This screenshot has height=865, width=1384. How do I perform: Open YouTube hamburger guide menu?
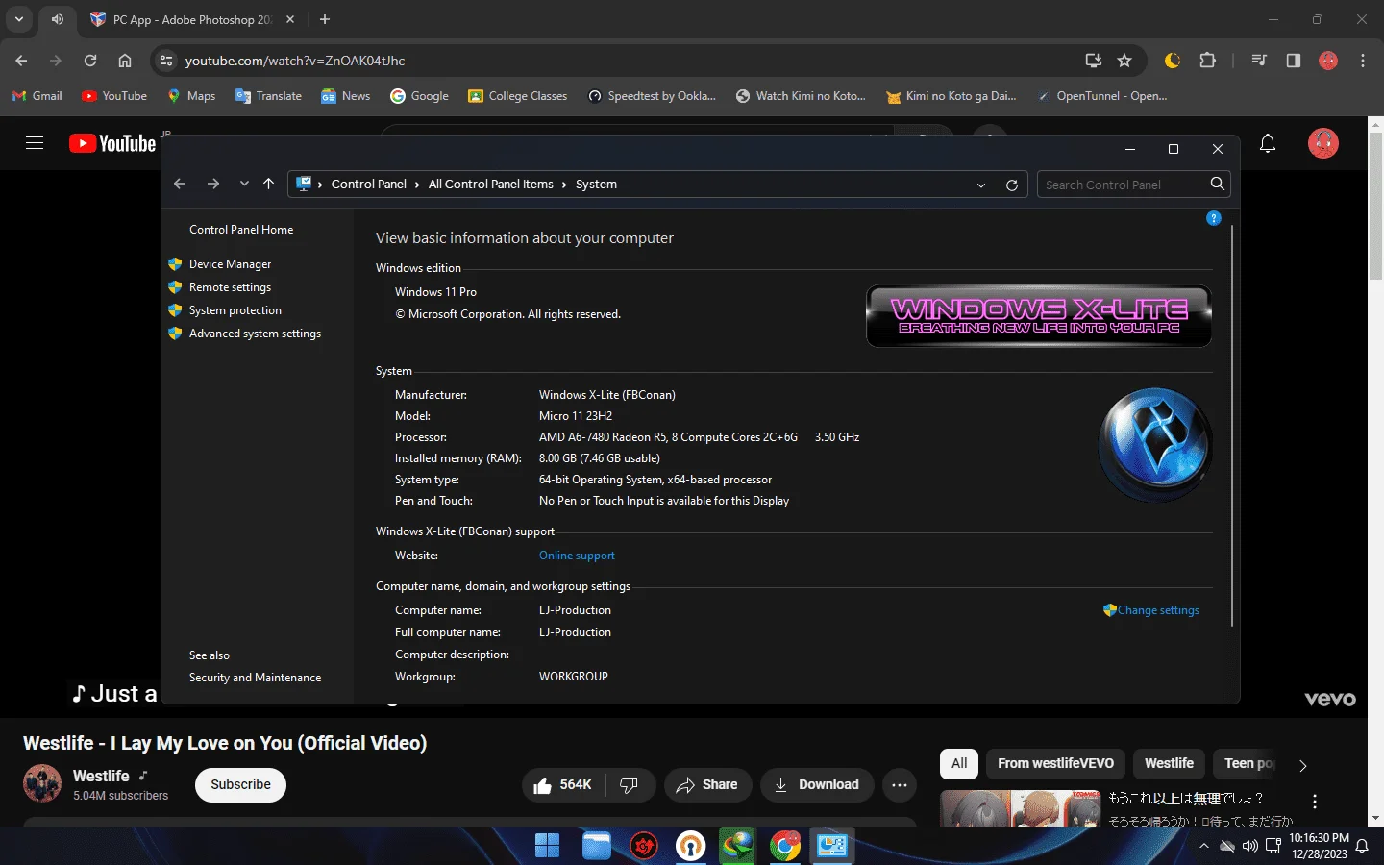35,143
